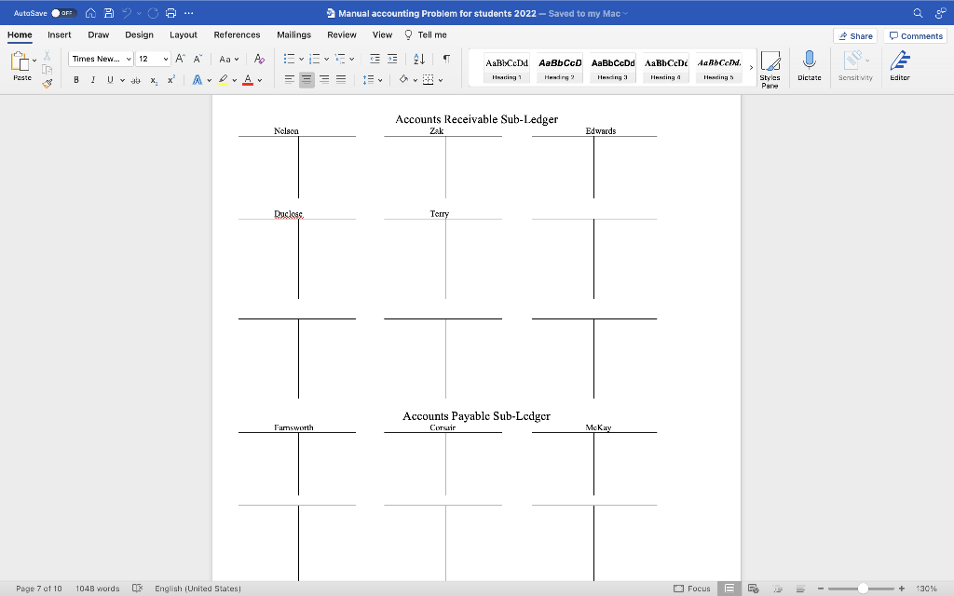Click the Share button
Viewport: 954px width, 596px height.
point(855,35)
